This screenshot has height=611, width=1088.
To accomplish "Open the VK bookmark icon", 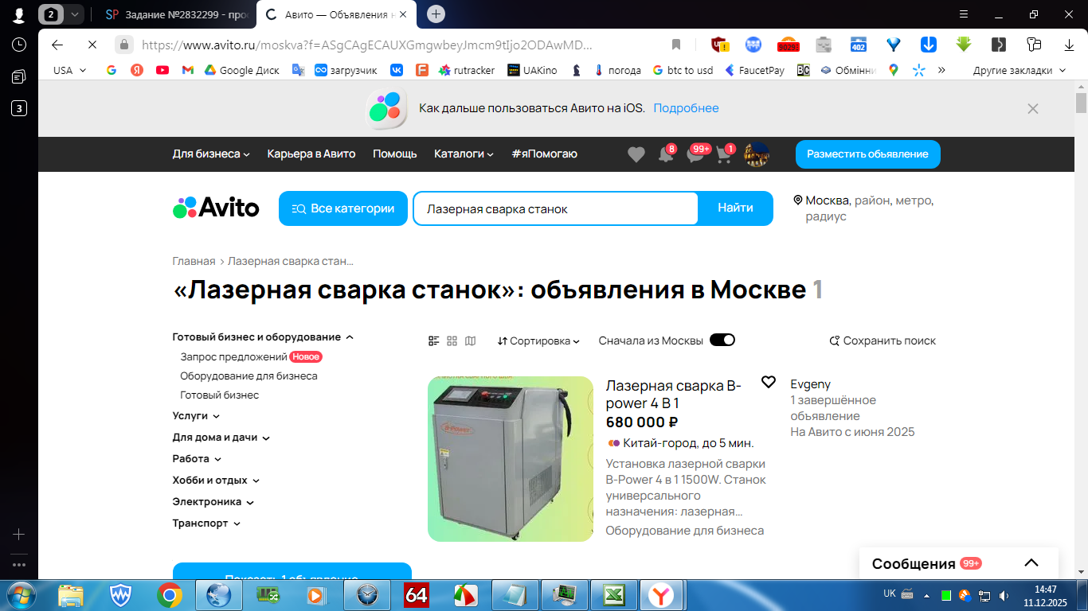I will (x=397, y=70).
